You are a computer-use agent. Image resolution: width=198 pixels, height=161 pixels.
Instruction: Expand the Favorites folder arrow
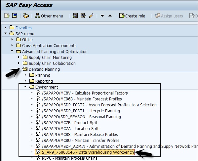click(x=5, y=27)
